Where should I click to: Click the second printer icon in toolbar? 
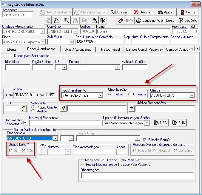point(94,21)
